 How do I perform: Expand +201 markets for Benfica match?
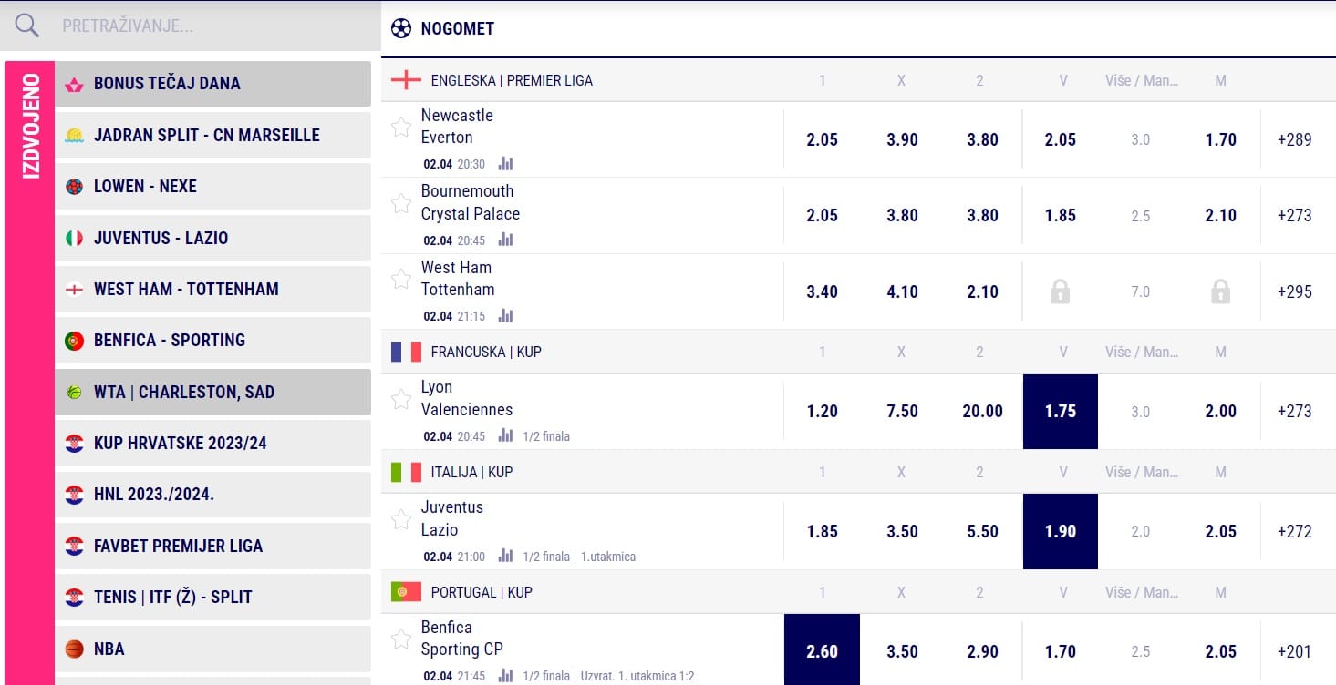click(1294, 651)
